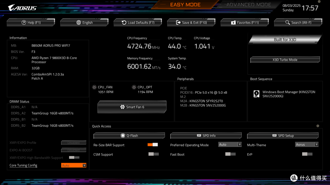Click the CPU_OPT 1194 RPM reading
The height and width of the screenshot is (185, 330).
(145, 92)
